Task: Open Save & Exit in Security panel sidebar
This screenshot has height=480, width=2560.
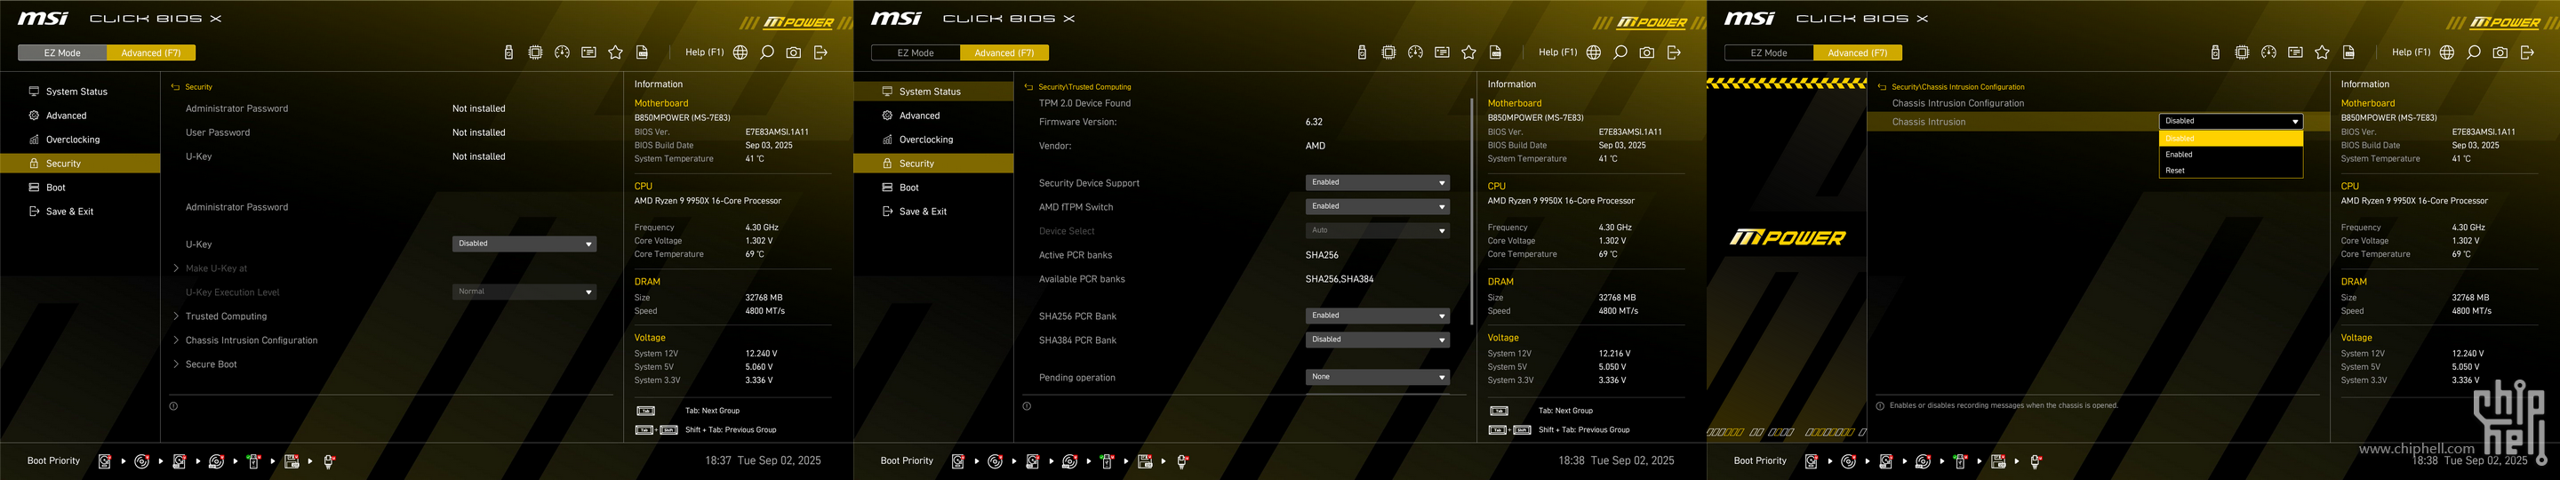Action: 79,211
